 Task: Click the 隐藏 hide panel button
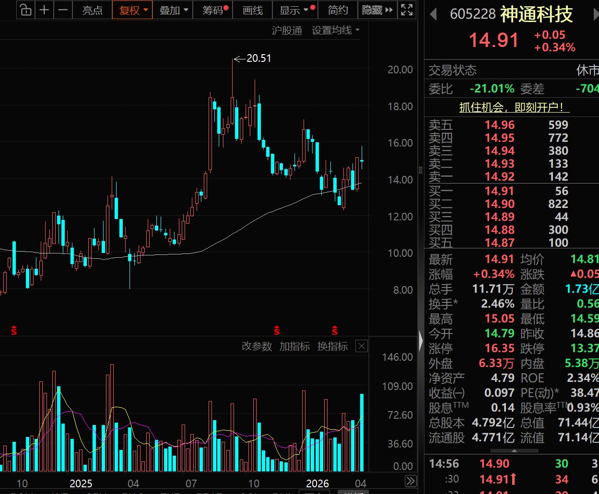tap(377, 10)
